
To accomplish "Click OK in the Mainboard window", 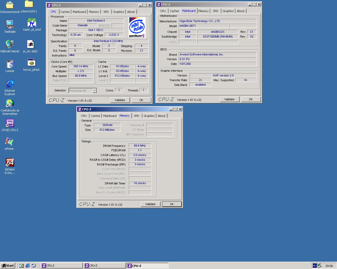I will (251, 99).
